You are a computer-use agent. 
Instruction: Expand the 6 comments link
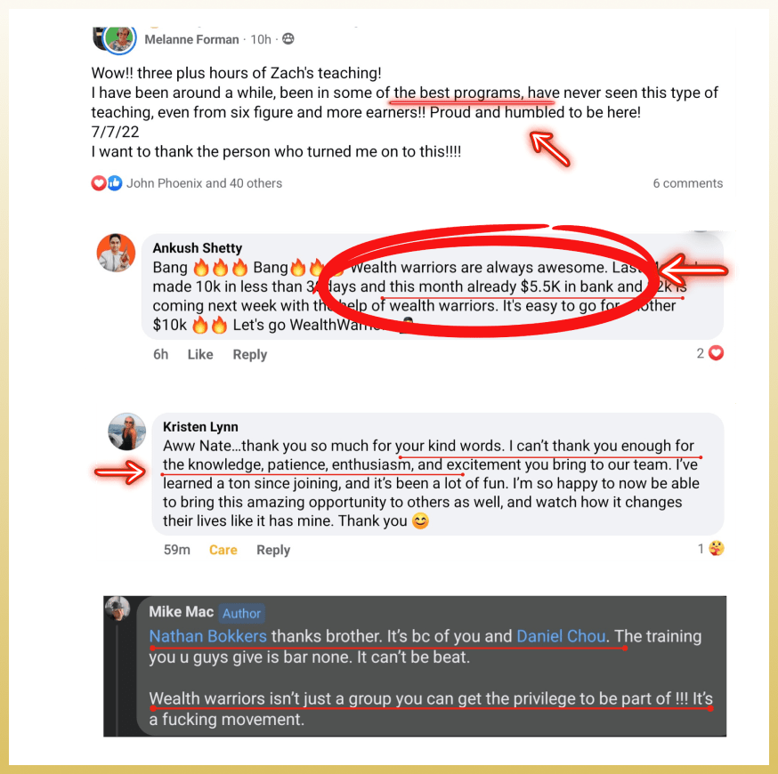[x=687, y=183]
